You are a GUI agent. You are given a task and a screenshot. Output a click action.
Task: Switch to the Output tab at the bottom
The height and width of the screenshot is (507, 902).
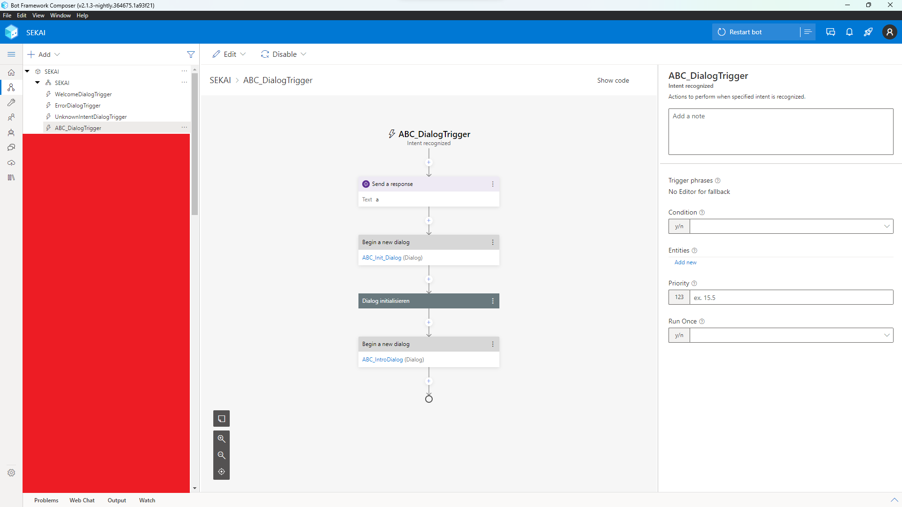point(117,500)
